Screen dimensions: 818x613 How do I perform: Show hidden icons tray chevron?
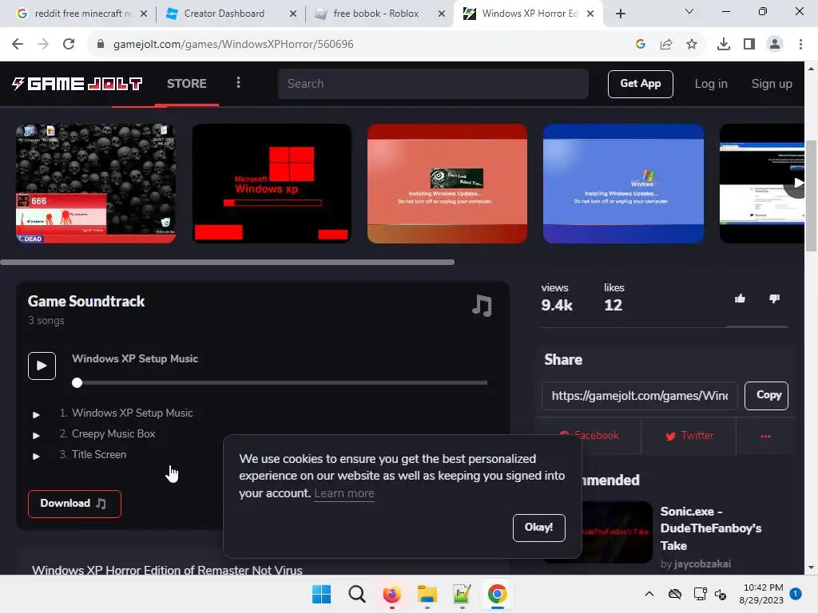click(x=649, y=594)
